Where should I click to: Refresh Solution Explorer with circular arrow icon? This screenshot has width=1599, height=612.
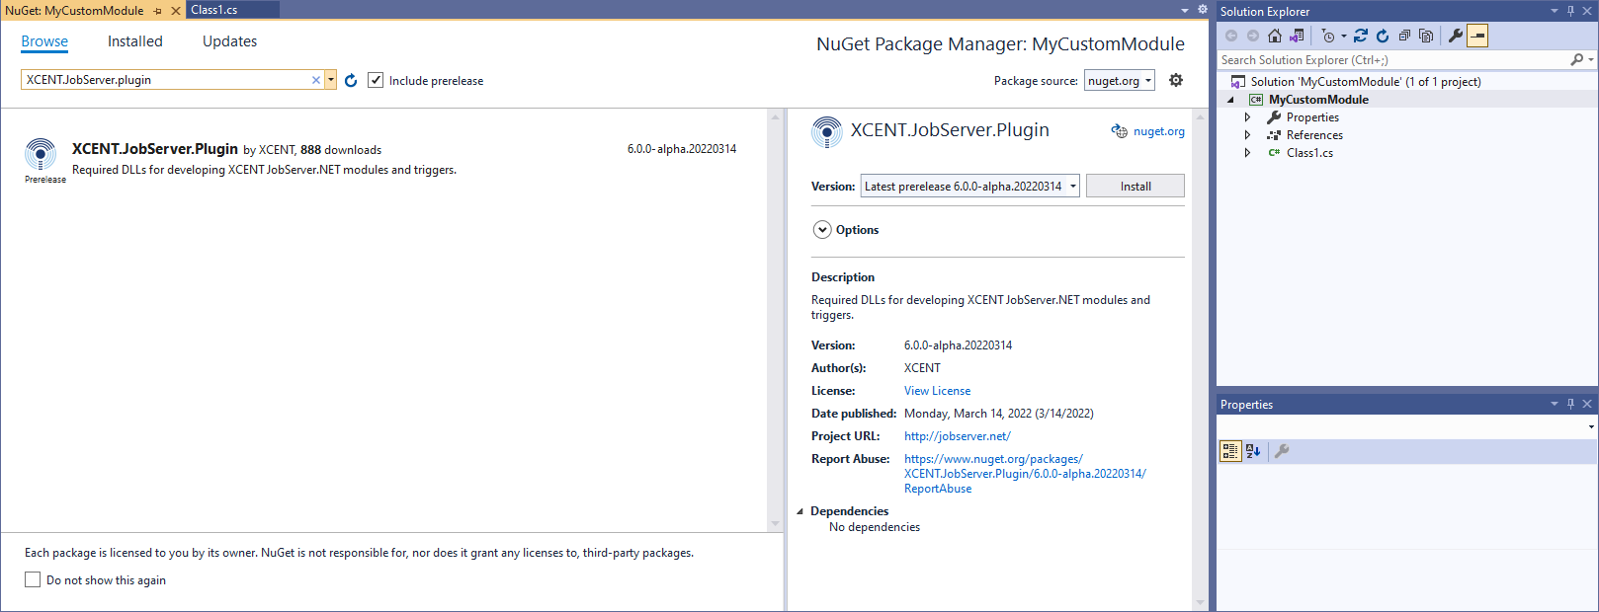(x=1383, y=36)
